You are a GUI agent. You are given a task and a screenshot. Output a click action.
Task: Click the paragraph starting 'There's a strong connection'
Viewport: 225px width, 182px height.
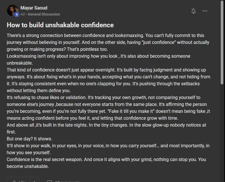(x=108, y=42)
